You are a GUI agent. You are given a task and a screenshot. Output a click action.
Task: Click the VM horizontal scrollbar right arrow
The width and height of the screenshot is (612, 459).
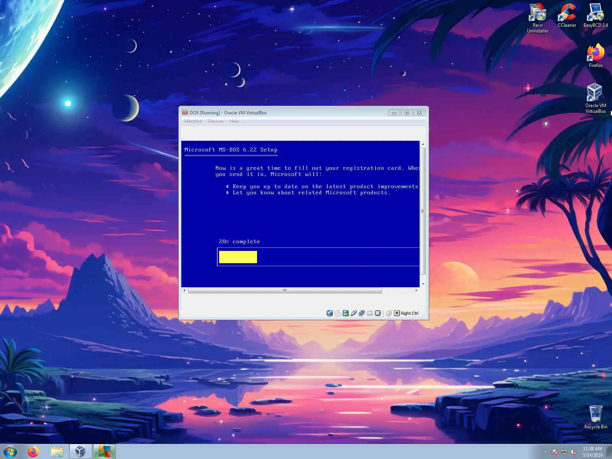[417, 290]
